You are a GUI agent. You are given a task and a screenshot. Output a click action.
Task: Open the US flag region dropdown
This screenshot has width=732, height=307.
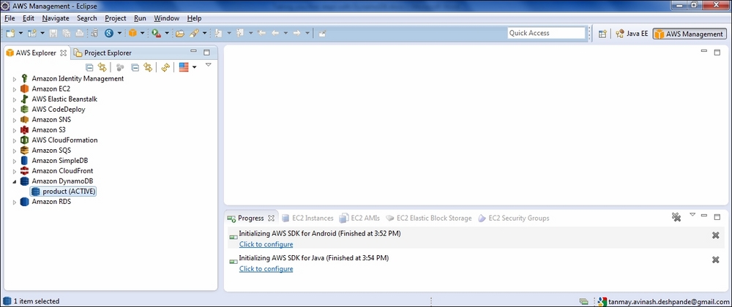point(195,67)
